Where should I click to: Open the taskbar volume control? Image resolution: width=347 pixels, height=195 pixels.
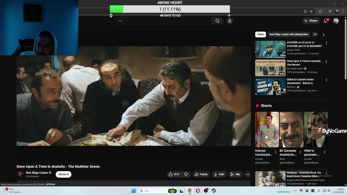coord(329,191)
